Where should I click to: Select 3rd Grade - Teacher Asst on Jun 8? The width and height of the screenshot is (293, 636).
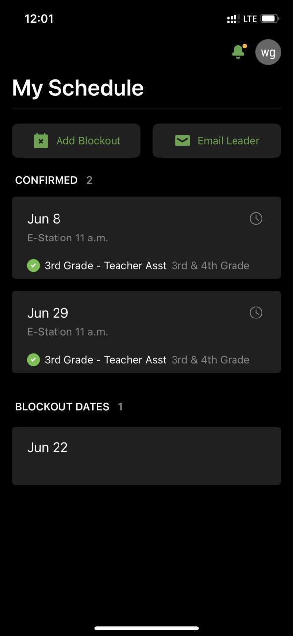(106, 266)
